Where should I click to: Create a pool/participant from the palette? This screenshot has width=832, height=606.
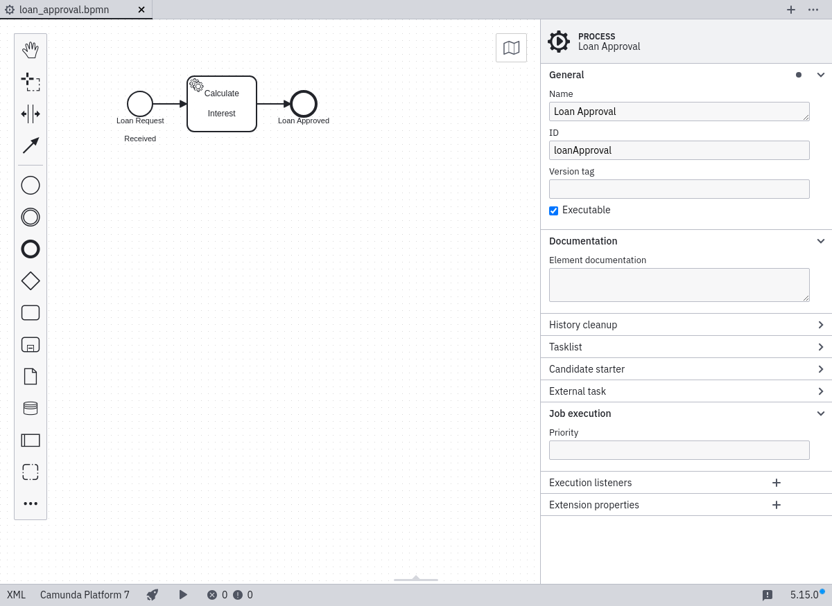coord(31,440)
